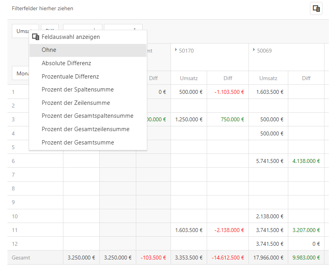Pick 'Prozent der Gesamtzeilensumme' entry

pyautogui.click(x=85, y=129)
